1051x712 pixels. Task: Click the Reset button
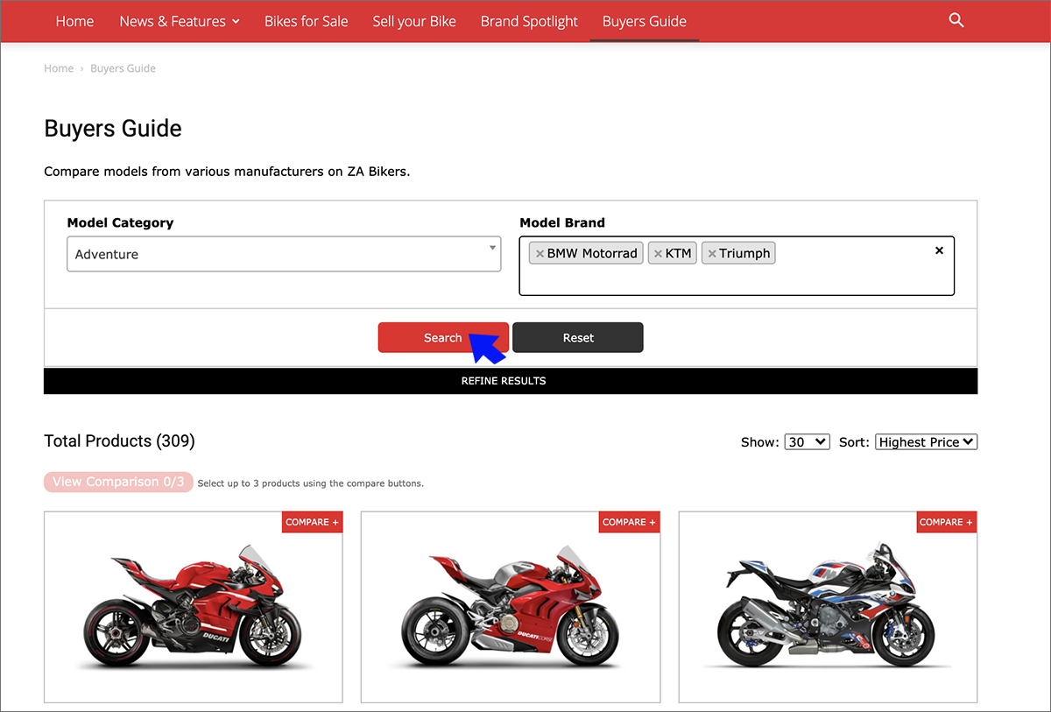pyautogui.click(x=578, y=338)
